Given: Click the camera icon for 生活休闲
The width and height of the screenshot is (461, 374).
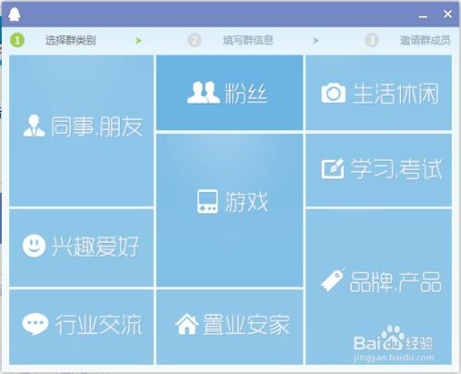Looking at the screenshot, I should (333, 93).
